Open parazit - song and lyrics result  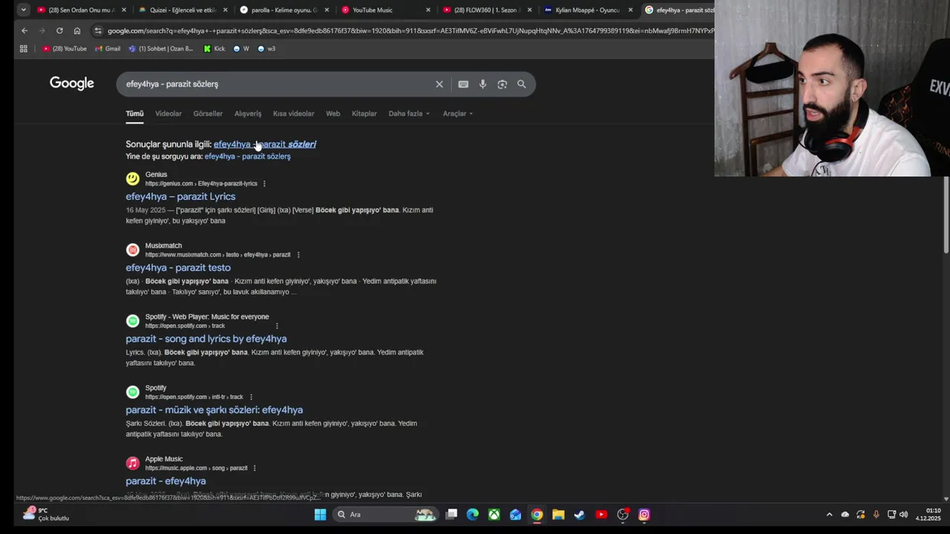pos(206,339)
